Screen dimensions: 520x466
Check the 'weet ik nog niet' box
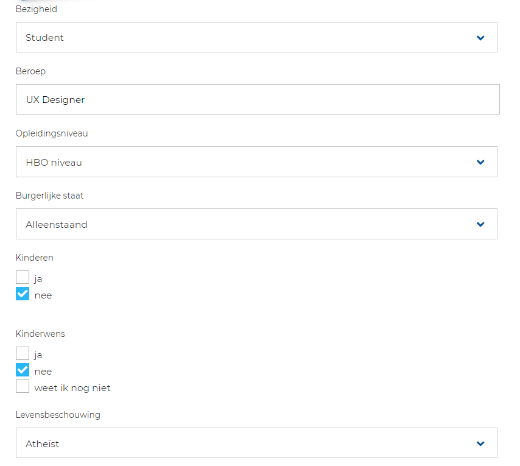click(x=23, y=386)
